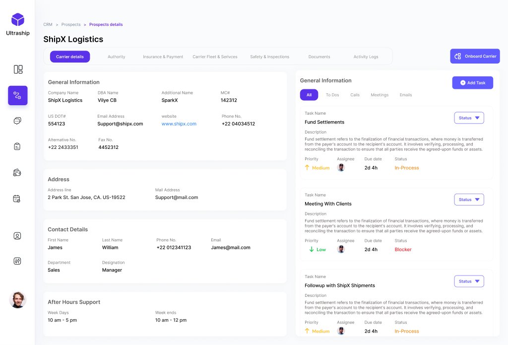
Task: Click the contact phone +22 012341123
Action: (x=174, y=248)
